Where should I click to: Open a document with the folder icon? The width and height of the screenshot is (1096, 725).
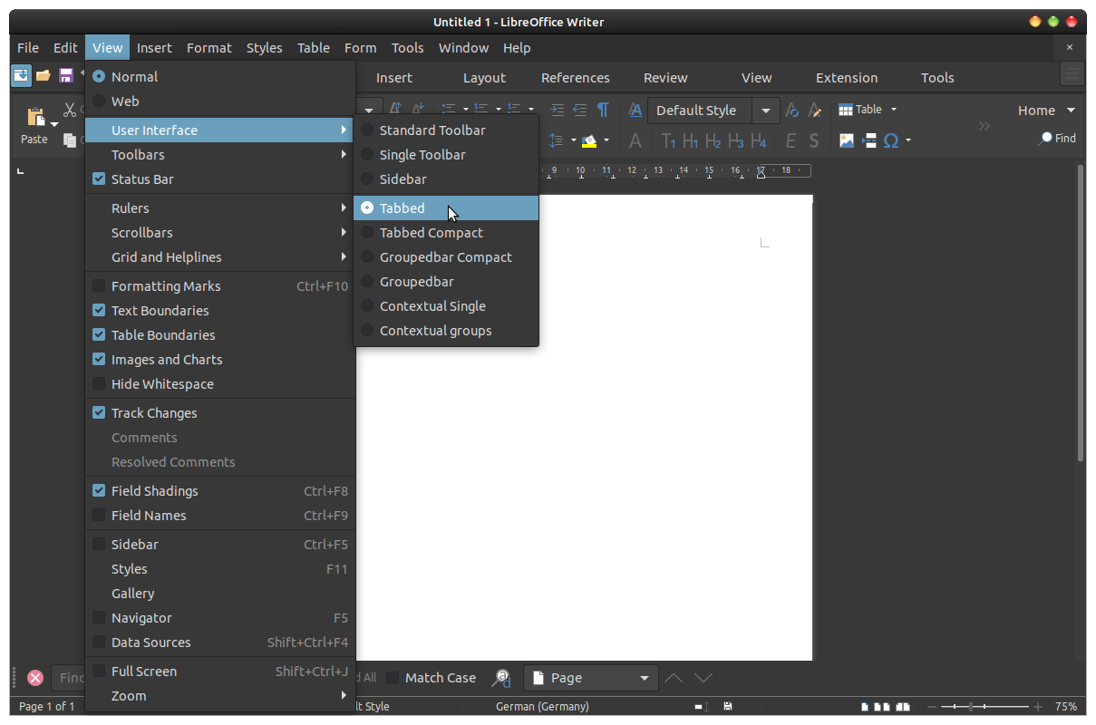pos(44,75)
